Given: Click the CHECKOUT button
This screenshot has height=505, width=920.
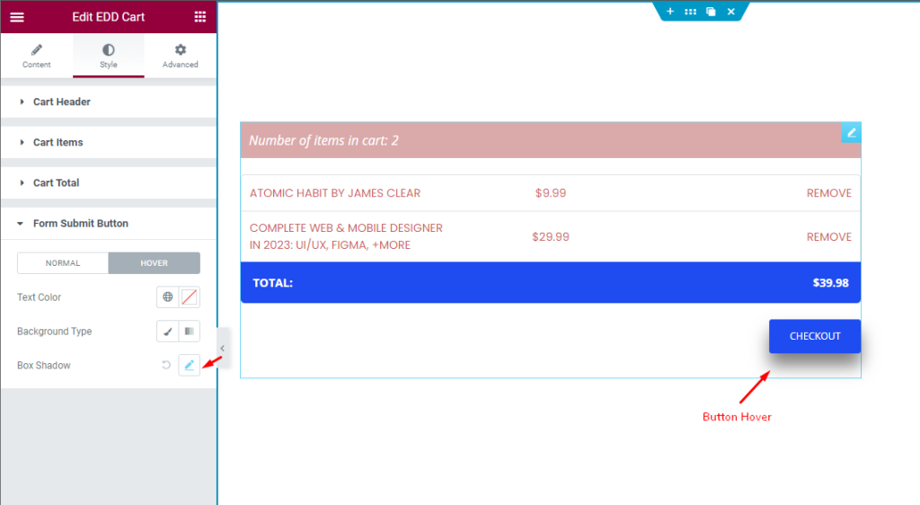Looking at the screenshot, I should click(x=815, y=336).
